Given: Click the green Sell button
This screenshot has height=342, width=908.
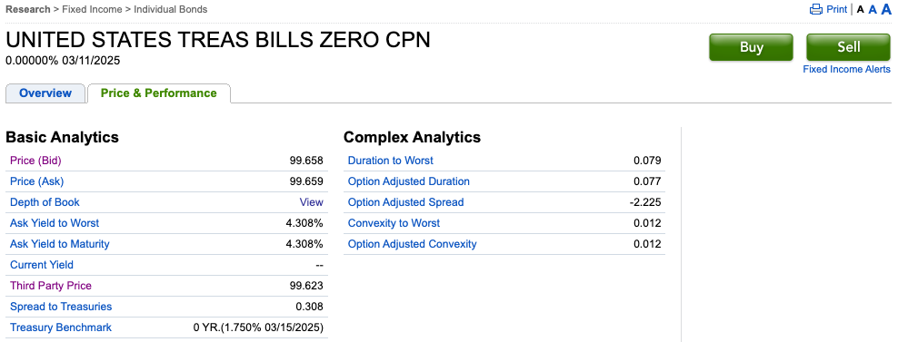Looking at the screenshot, I should tap(848, 47).
